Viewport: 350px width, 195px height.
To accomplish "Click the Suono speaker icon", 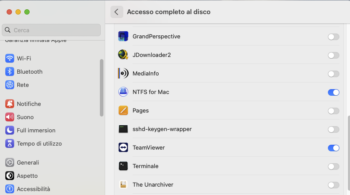I will point(10,117).
